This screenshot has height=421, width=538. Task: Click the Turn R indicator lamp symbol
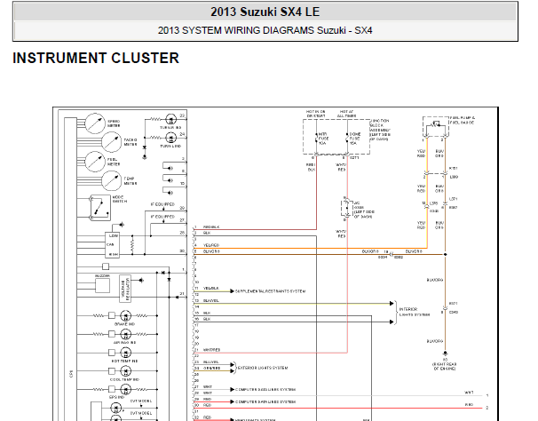(x=170, y=120)
